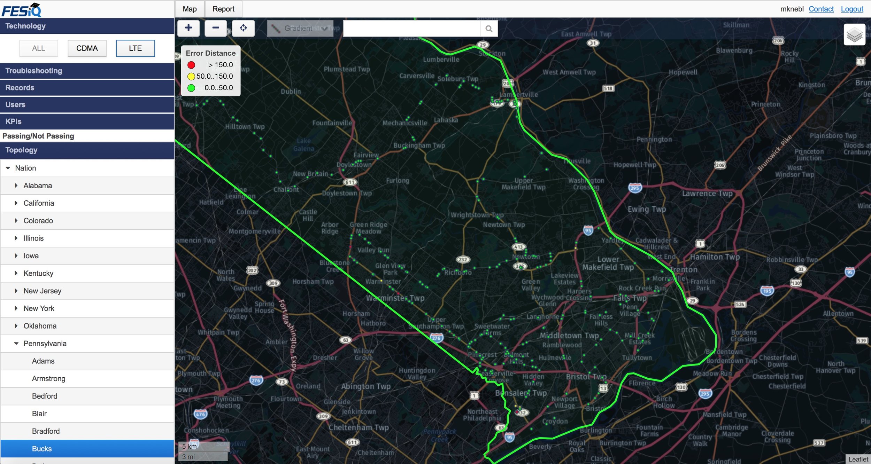Screen dimensions: 871x464
Task: Open the KPIs section
Action: (87, 121)
